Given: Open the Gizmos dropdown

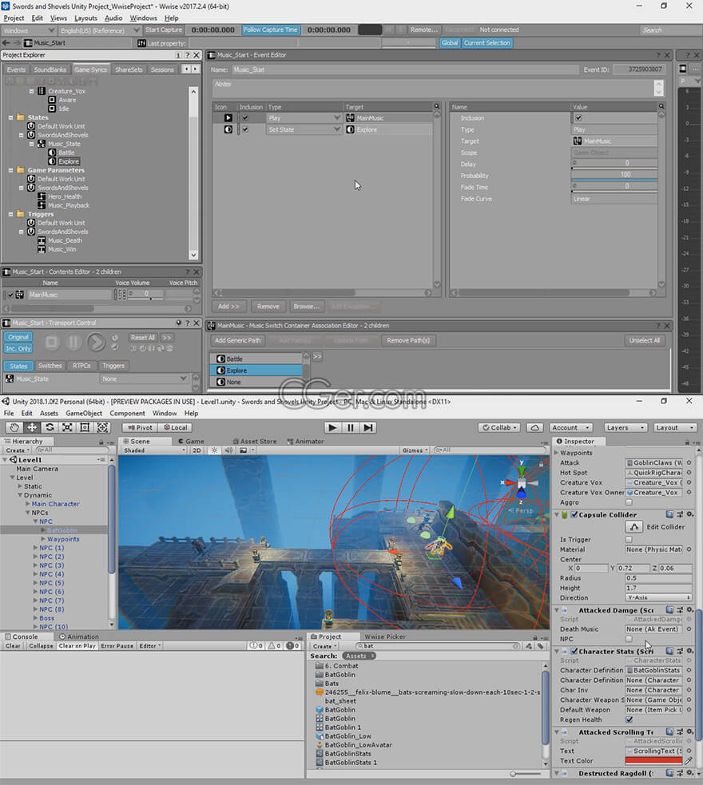Looking at the screenshot, I should [415, 450].
